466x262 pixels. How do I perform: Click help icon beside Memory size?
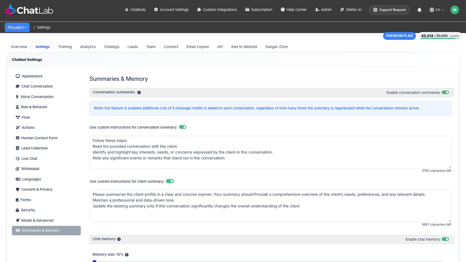[x=127, y=255]
